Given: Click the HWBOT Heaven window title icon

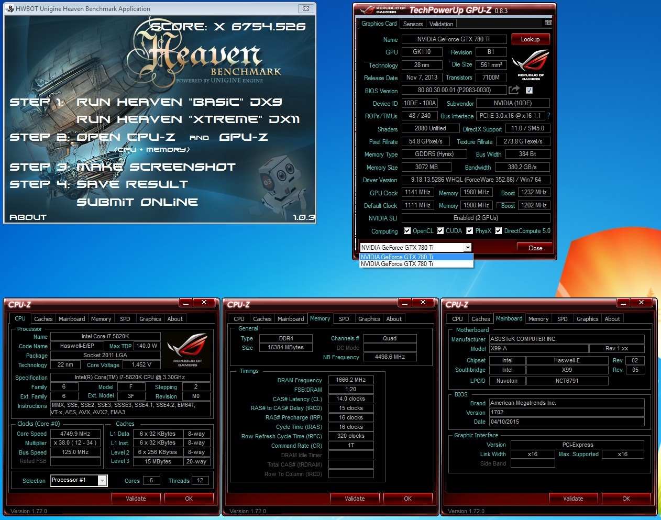Looking at the screenshot, I should click(9, 8).
